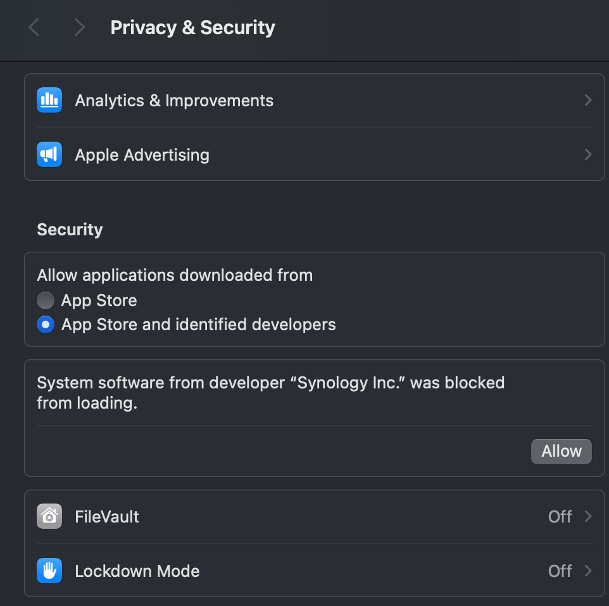Go forward with the right arrow
This screenshot has width=609, height=606.
(79, 27)
